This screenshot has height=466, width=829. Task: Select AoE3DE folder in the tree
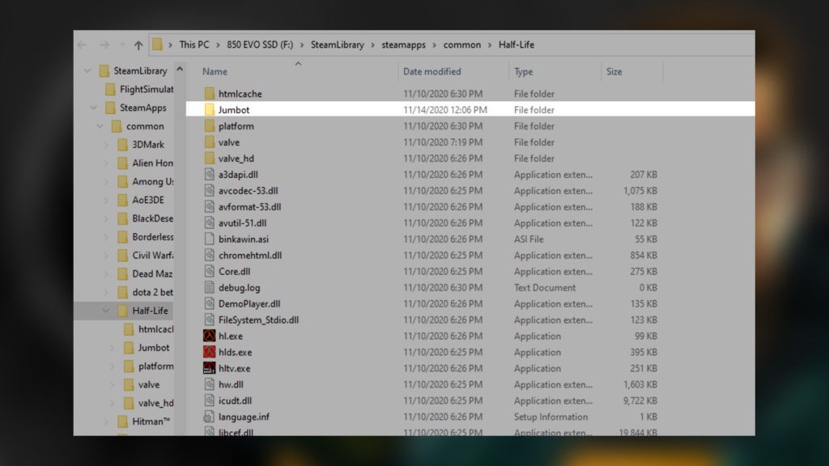click(x=148, y=201)
